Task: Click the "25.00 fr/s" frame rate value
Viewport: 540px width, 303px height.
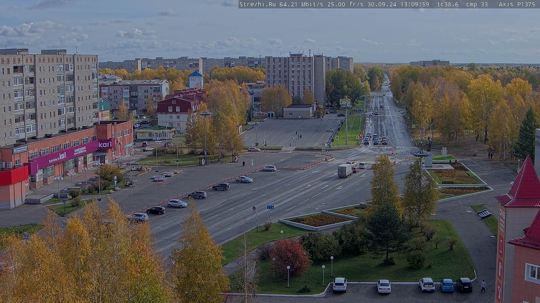Action: click(345, 4)
